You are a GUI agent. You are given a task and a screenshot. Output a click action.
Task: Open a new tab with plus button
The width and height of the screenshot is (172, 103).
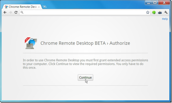[45, 7]
